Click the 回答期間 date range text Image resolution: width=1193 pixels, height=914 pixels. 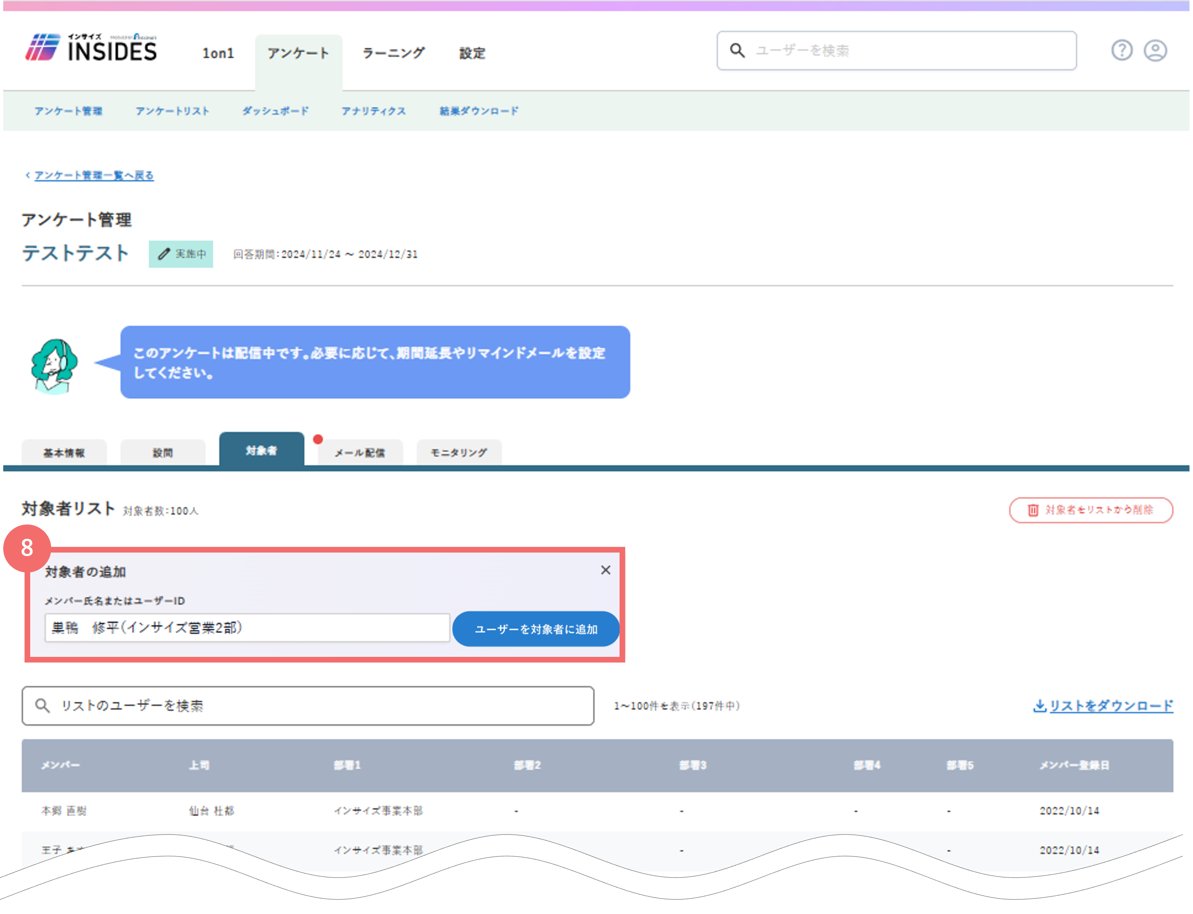click(325, 254)
